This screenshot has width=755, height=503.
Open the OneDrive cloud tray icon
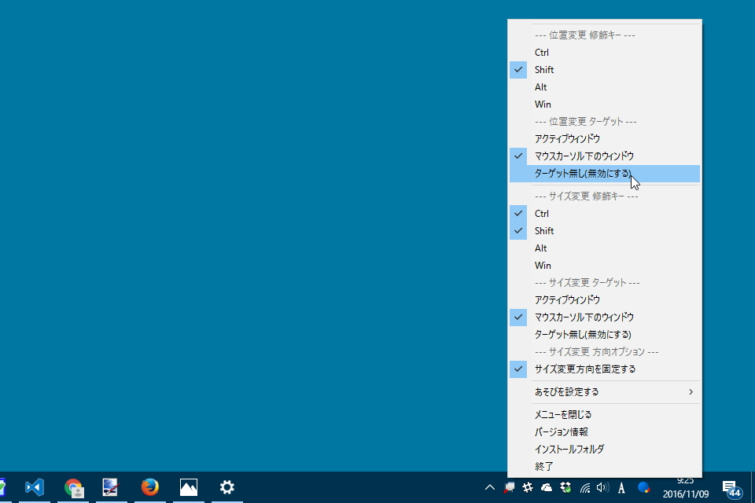pyautogui.click(x=548, y=488)
